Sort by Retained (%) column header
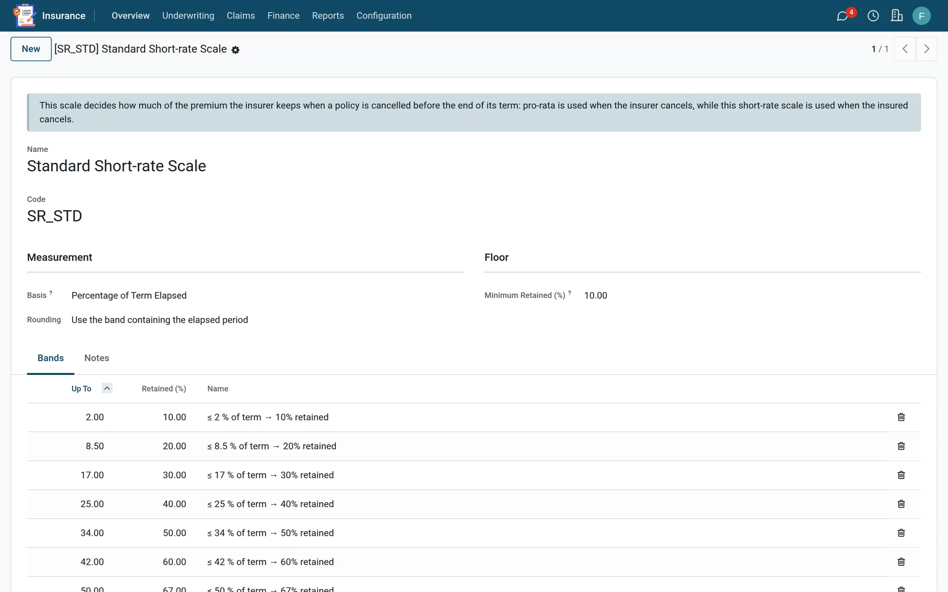Image resolution: width=948 pixels, height=592 pixels. pyautogui.click(x=164, y=389)
